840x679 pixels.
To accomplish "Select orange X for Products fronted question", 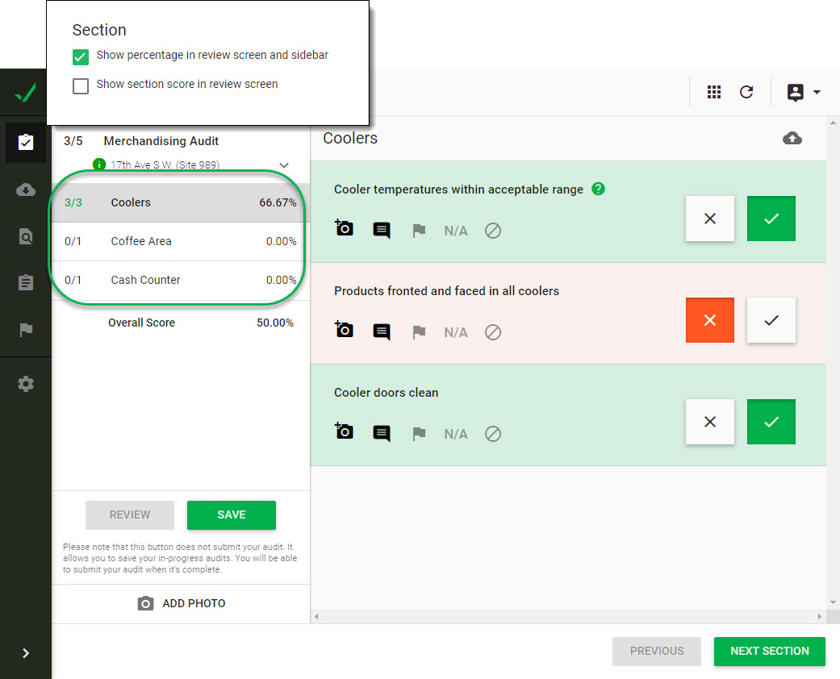I will (710, 320).
